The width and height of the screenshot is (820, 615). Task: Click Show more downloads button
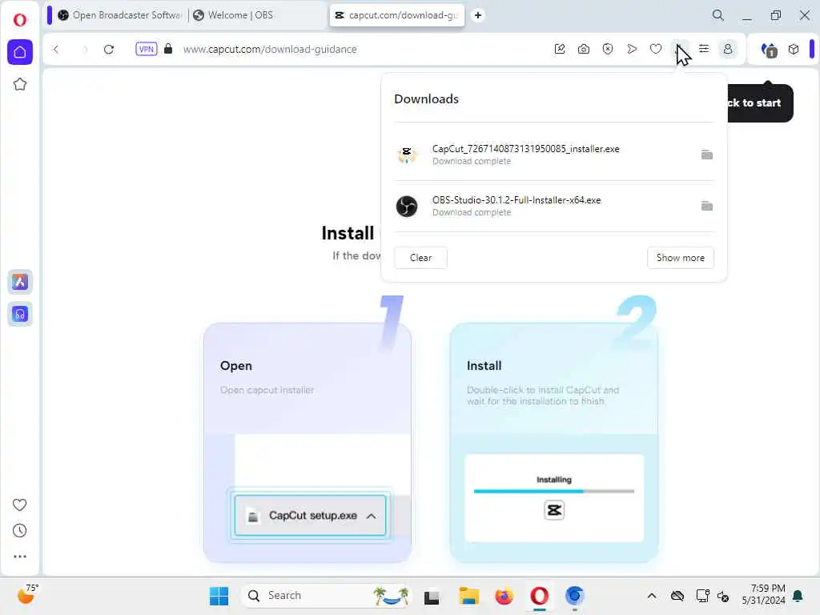[x=681, y=258]
